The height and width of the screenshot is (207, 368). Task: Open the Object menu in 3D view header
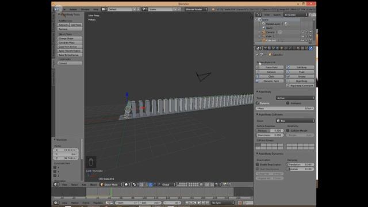click(93, 185)
